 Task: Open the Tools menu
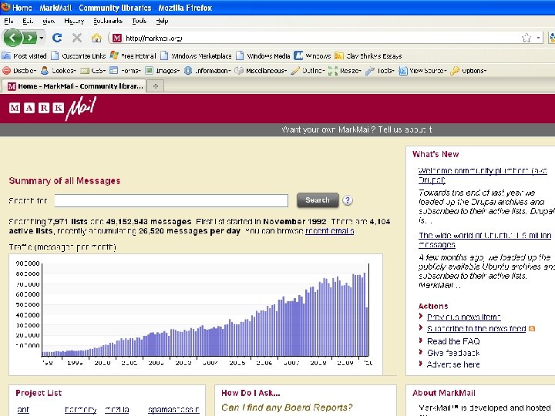click(139, 22)
